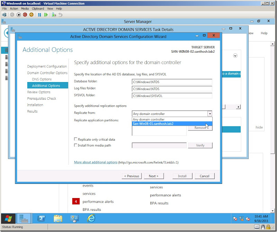Save VM state with the orange power icon
Viewport: 277px width, 232px height.
pyautogui.click(x=32, y=15)
